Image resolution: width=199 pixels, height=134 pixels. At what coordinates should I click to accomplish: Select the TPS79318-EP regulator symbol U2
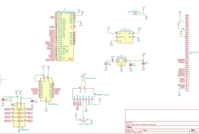122,62
